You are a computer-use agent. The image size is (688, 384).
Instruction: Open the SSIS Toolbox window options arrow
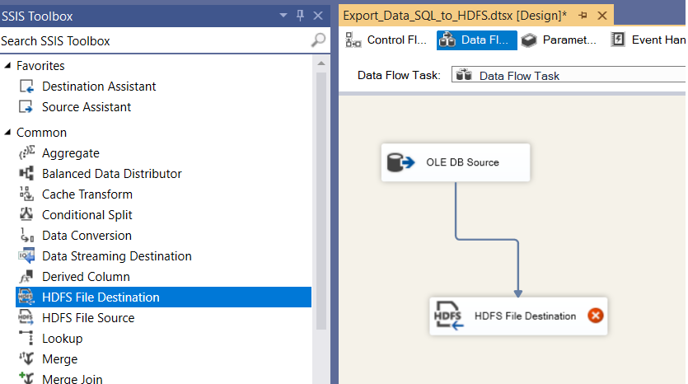point(283,16)
